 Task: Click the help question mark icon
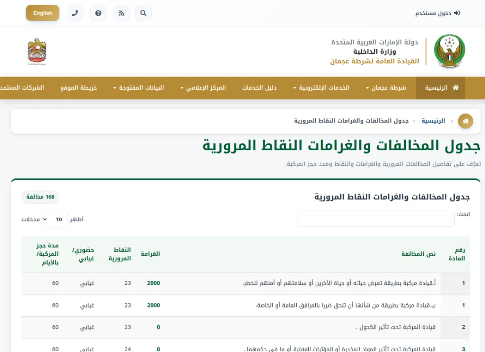tap(98, 13)
